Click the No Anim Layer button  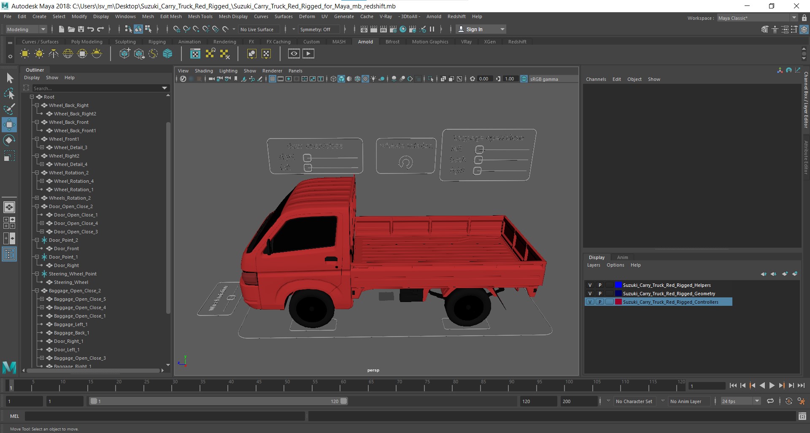click(x=686, y=401)
